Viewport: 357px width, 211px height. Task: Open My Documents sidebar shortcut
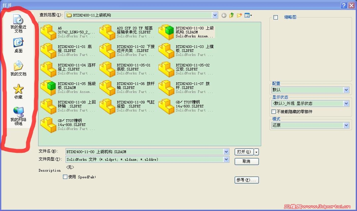click(18, 68)
